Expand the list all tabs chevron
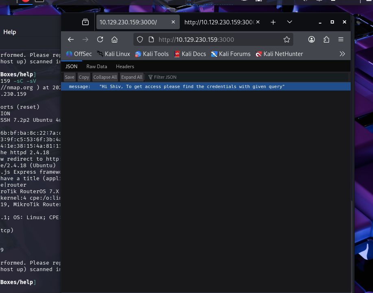 click(290, 22)
